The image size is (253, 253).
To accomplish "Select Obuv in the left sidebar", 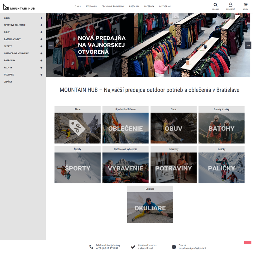I will click(7, 32).
